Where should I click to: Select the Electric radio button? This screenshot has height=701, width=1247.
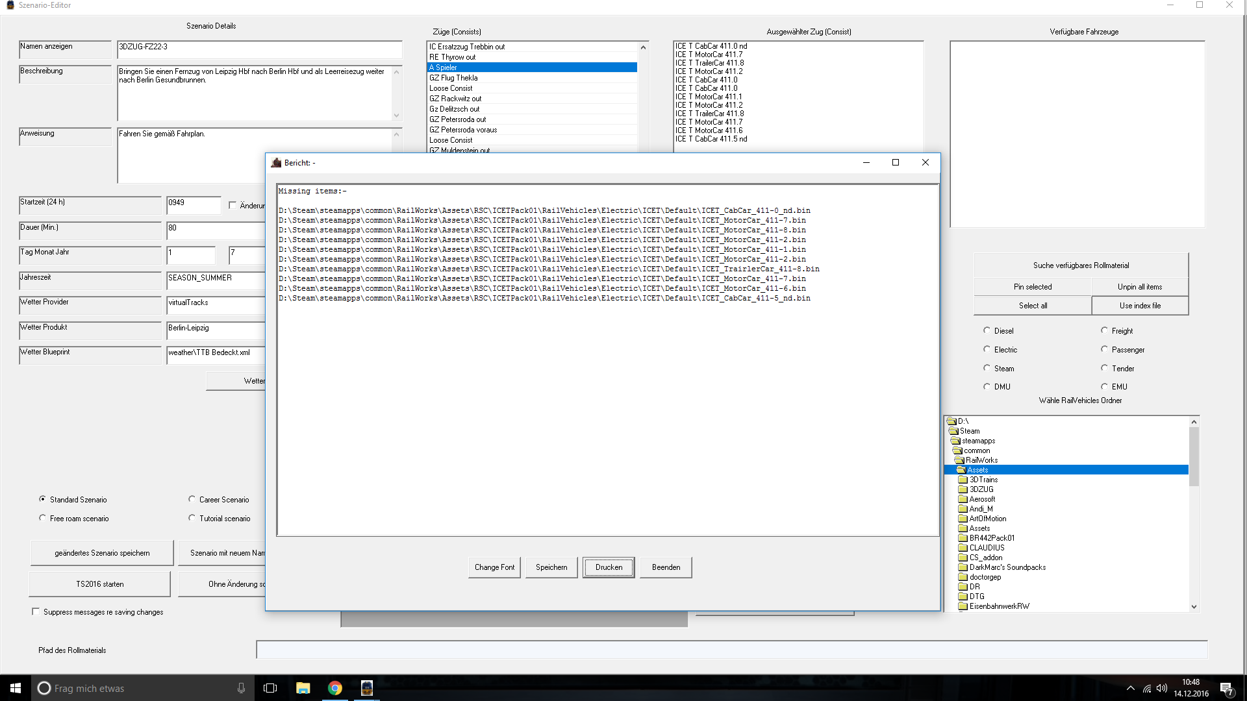[987, 349]
